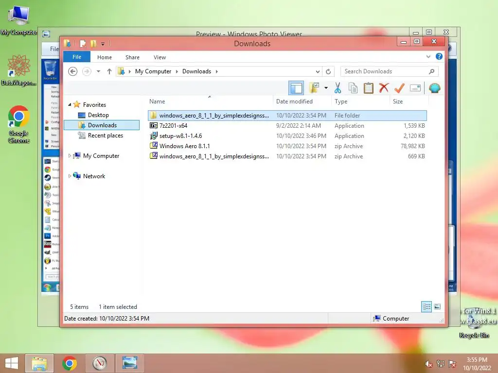Image resolution: width=498 pixels, height=373 pixels.
Task: Select the 7z2201-x64 application file
Action: tap(287, 126)
